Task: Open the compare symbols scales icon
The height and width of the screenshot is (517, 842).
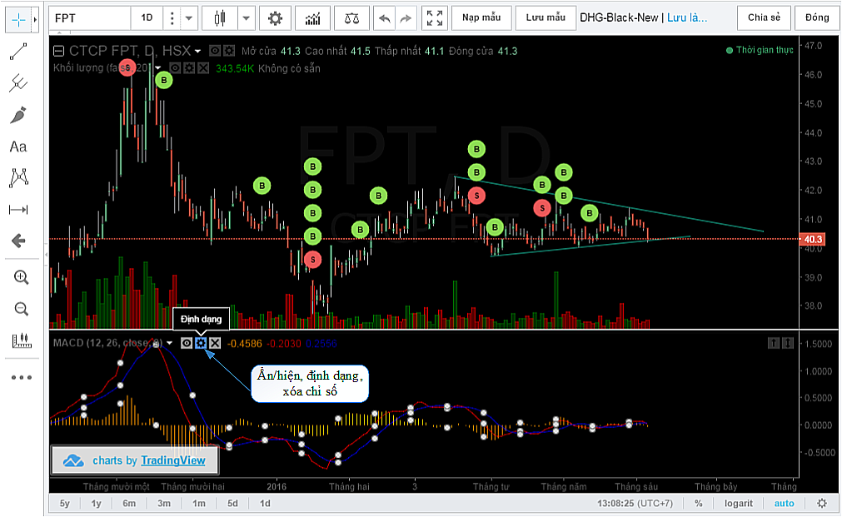Action: click(x=351, y=19)
